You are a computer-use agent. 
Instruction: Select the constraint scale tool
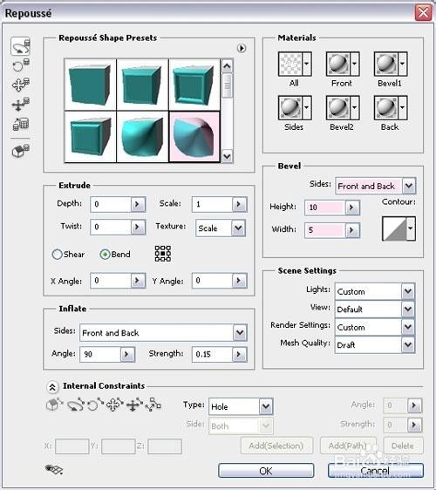(x=153, y=405)
